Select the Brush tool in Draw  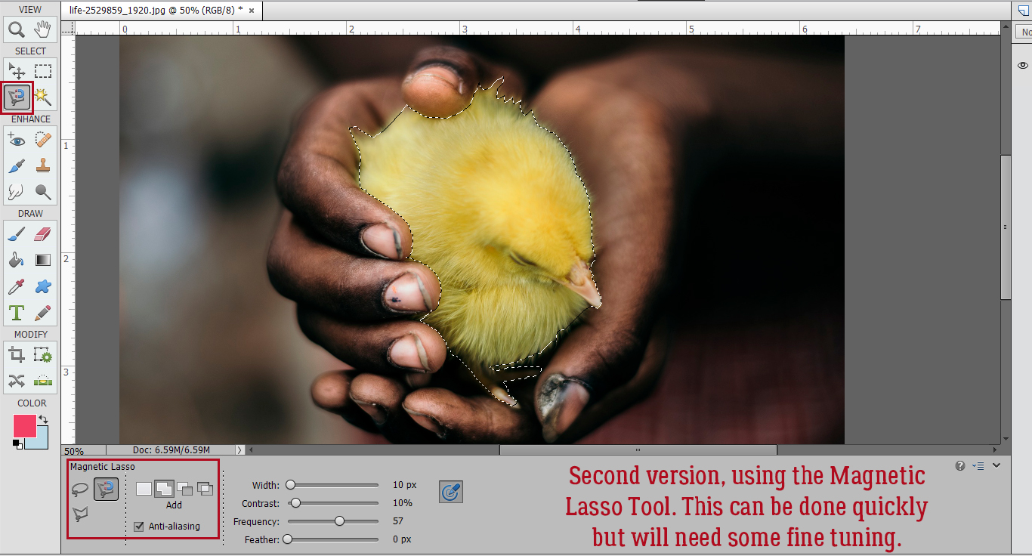pyautogui.click(x=17, y=234)
